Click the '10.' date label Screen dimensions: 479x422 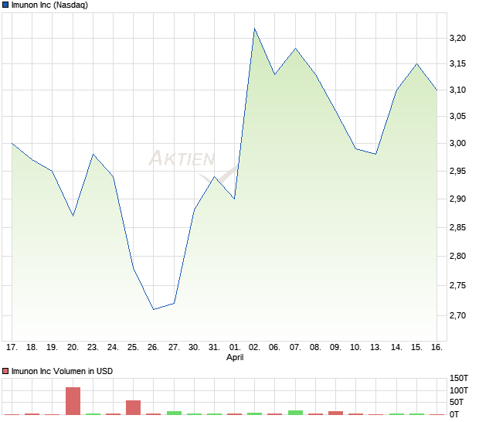pyautogui.click(x=355, y=348)
